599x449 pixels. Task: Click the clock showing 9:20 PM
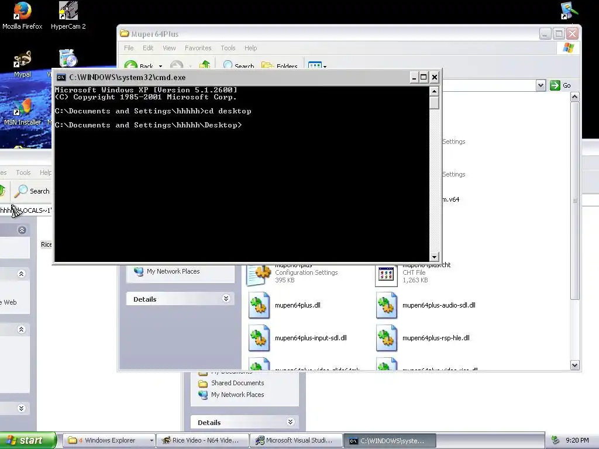(x=577, y=441)
